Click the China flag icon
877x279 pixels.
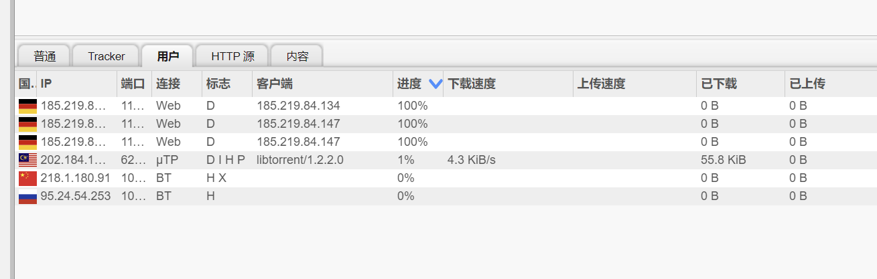[27, 178]
